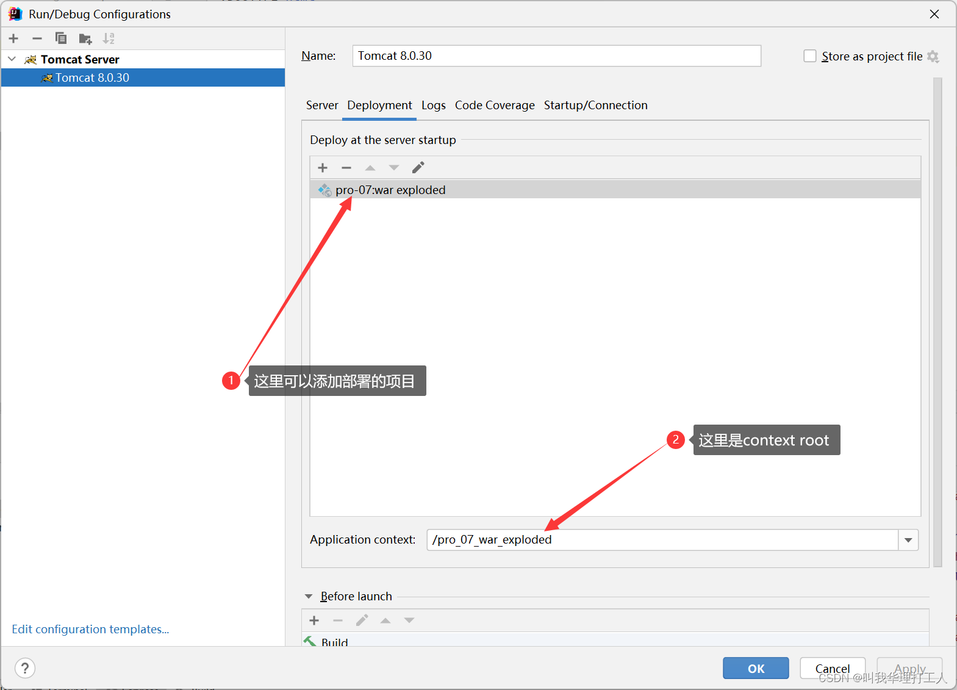Click the vertical scrollbar of settings panel
The image size is (957, 690).
click(937, 322)
